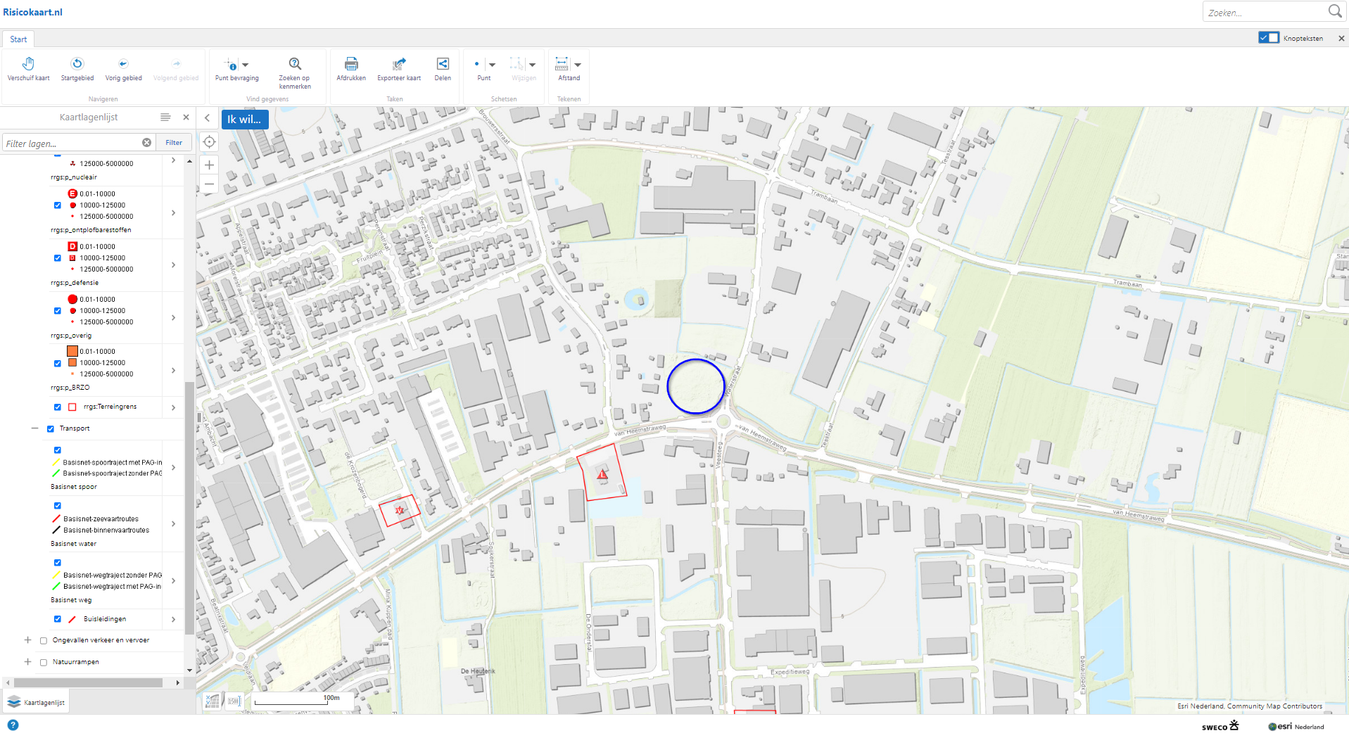This screenshot has width=1349, height=738.
Task: Click the rrgs:p_nucleair label
Action: point(74,177)
